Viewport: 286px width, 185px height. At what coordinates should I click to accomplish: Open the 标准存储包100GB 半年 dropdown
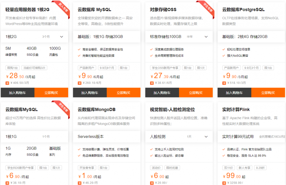coord(179,37)
